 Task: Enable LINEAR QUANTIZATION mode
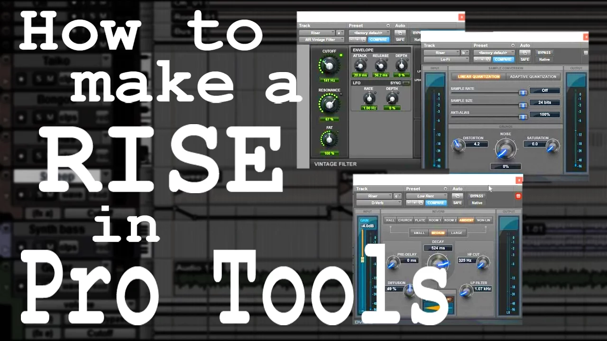point(478,77)
